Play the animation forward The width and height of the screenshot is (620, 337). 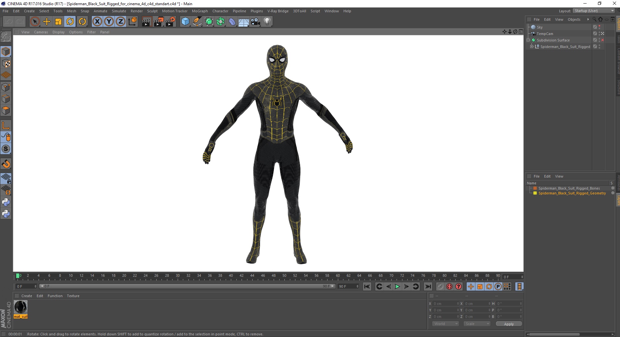[397, 286]
